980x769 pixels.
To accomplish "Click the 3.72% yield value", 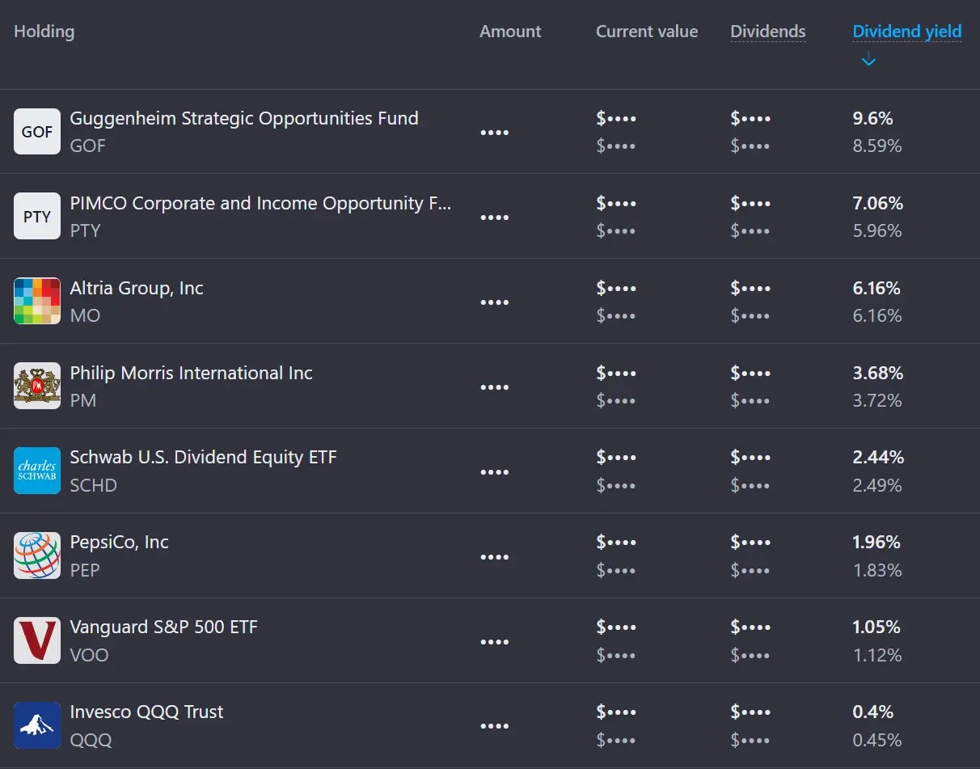I will (877, 401).
